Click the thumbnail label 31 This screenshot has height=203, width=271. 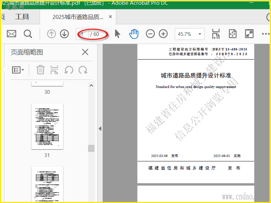pyautogui.click(x=47, y=155)
